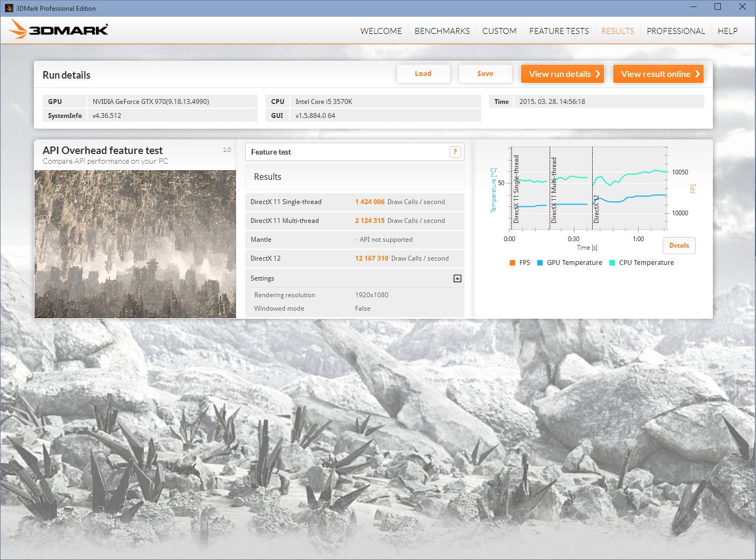Image resolution: width=756 pixels, height=560 pixels.
Task: Minimize the 3DMark window
Action: (693, 7)
